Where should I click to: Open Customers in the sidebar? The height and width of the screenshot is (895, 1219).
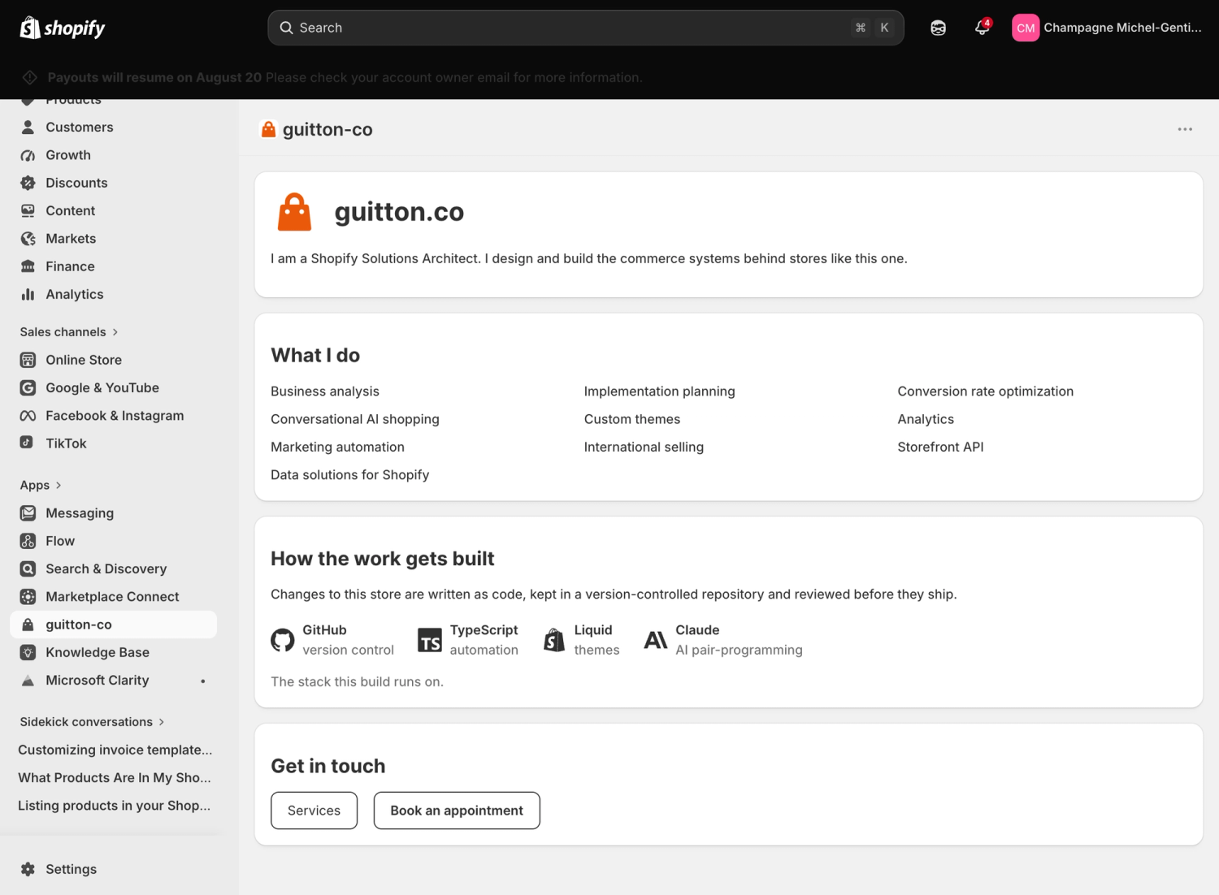point(114,128)
